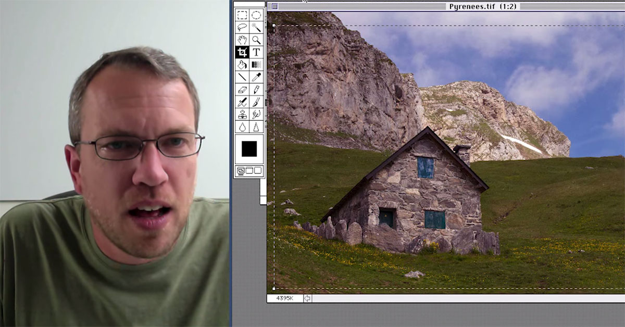The width and height of the screenshot is (625, 327).
Task: Close the Pyrenees.tif window using its close box
Action: click(x=274, y=6)
